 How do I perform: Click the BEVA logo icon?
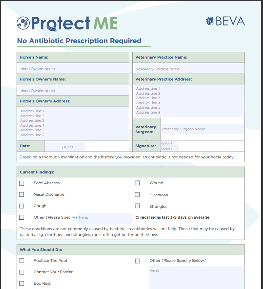click(x=210, y=21)
